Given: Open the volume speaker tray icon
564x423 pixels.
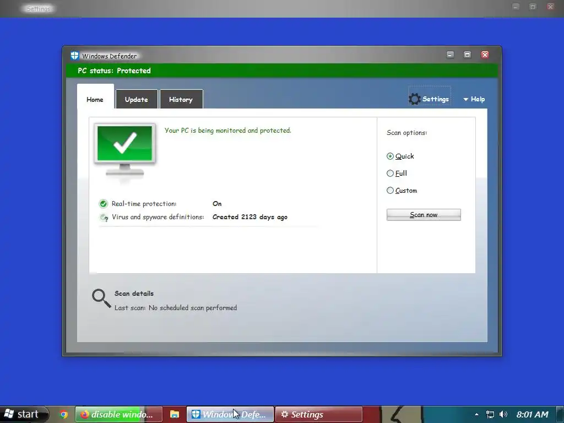Looking at the screenshot, I should (503, 414).
